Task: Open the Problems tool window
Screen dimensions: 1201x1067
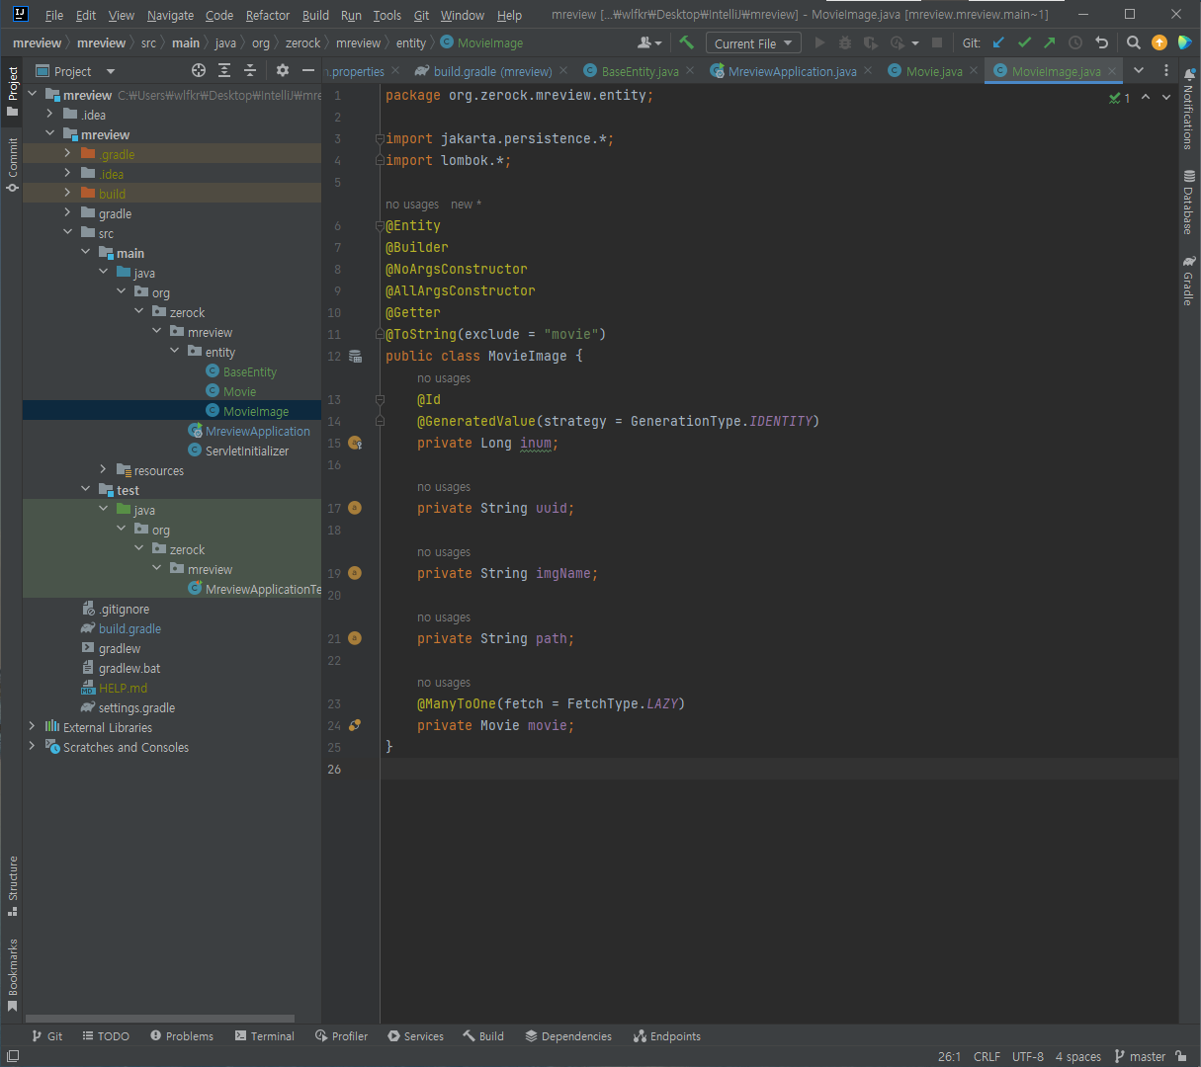Action: click(x=182, y=1036)
